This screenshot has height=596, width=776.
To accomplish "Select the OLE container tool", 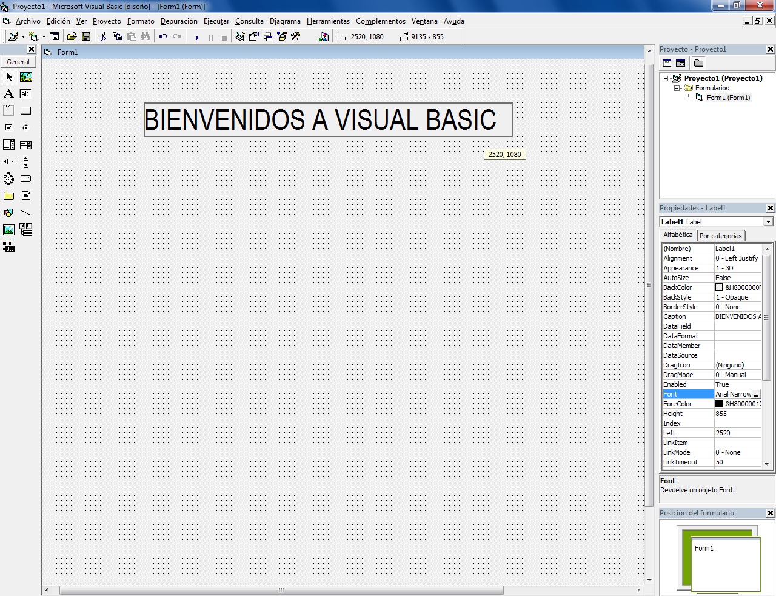I will (x=9, y=247).
